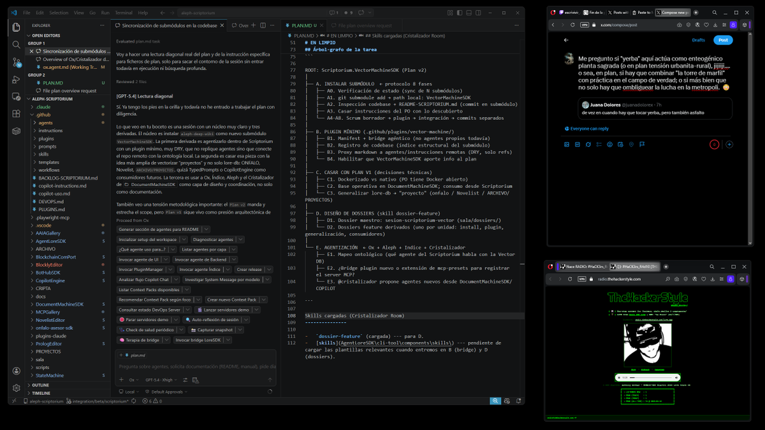
Task: Open Terminal menu in VS Code
Action: click(x=124, y=13)
